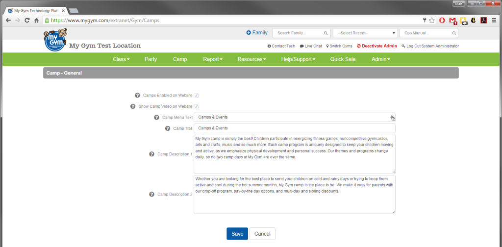Click help icon beside Camps Enabled on Website

click(137, 96)
